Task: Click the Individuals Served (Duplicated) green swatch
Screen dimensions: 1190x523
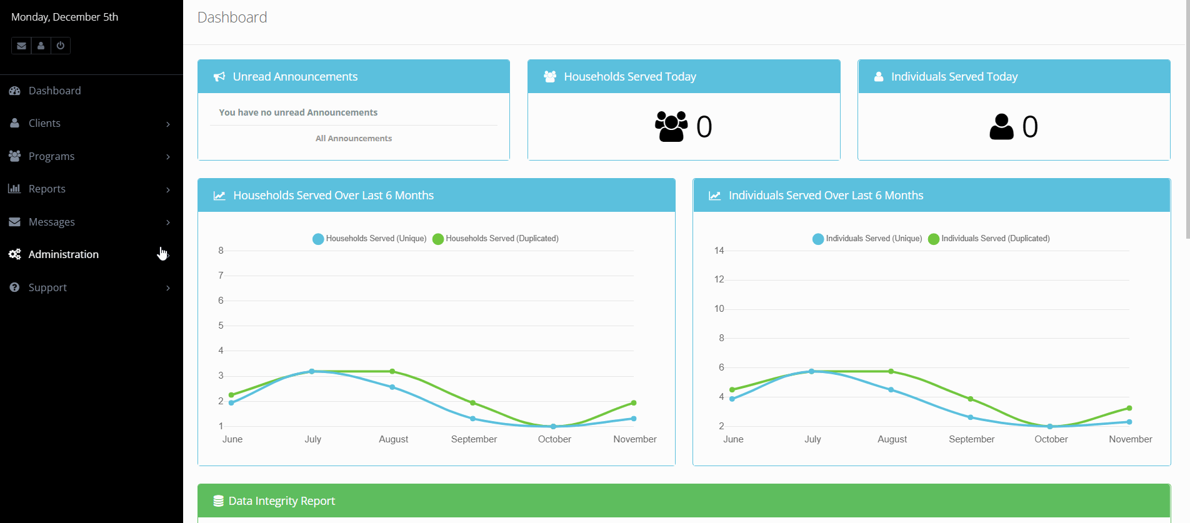Action: [x=934, y=239]
